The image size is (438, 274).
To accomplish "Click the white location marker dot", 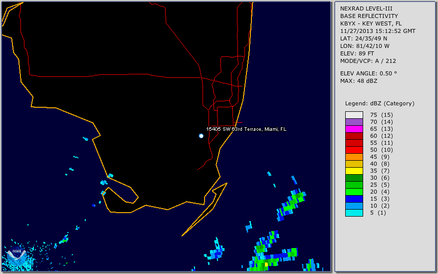I will (x=201, y=136).
